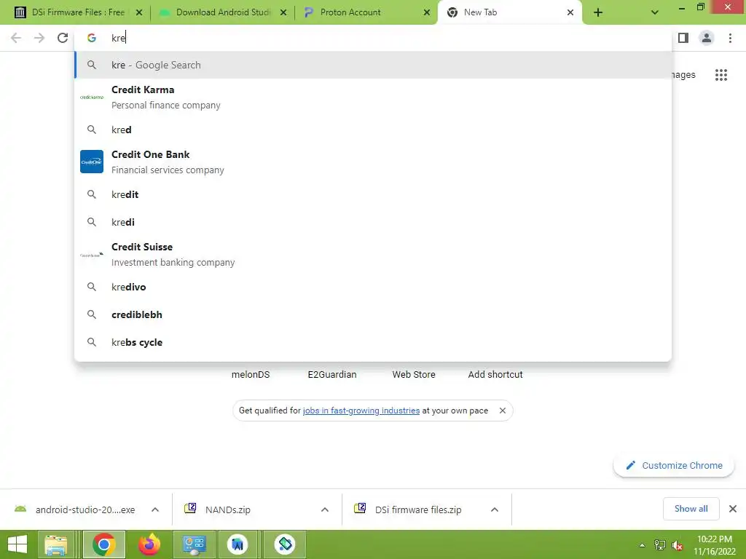Open the Web Store shortcut
The image size is (746, 559).
coord(414,375)
